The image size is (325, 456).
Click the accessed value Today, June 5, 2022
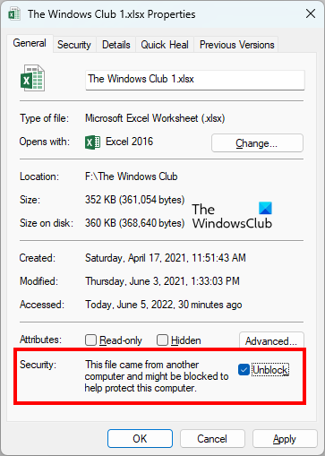pos(164,305)
